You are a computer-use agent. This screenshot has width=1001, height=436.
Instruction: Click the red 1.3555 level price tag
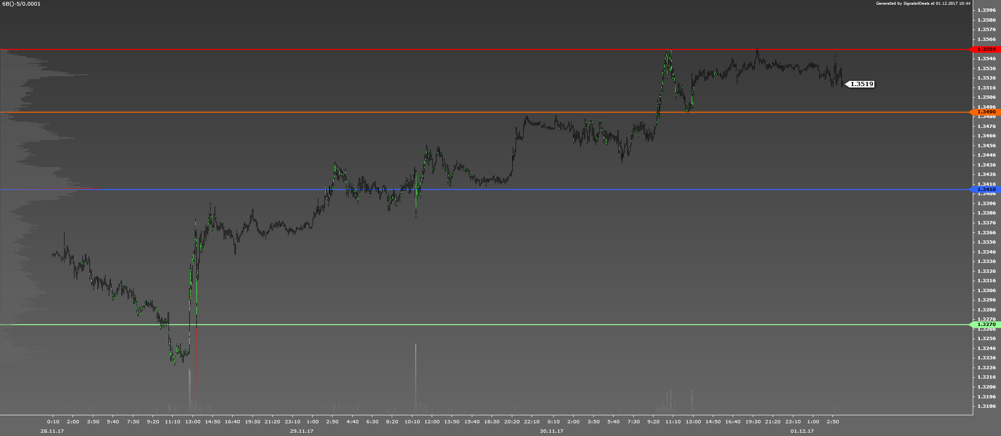click(985, 49)
